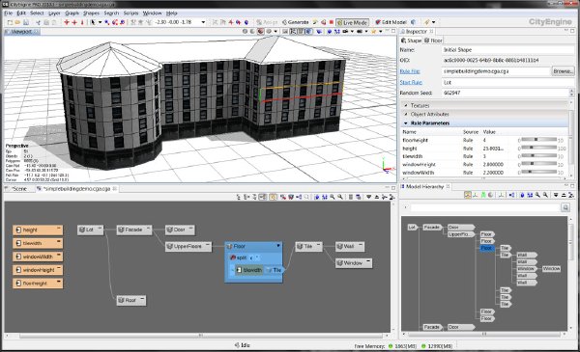The height and width of the screenshot is (352, 580).
Task: Click the scissors cut icon in main toolbar
Action: pyautogui.click(x=38, y=22)
